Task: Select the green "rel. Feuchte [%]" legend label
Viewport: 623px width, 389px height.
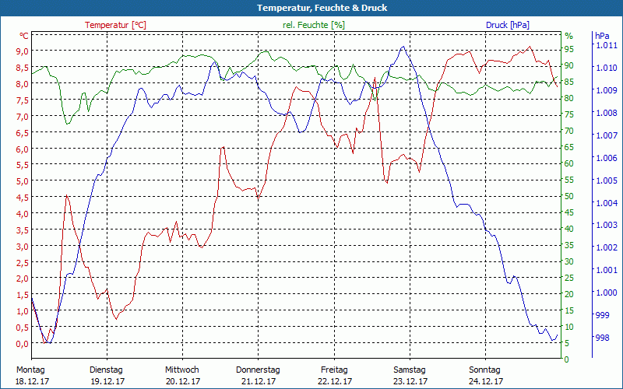Action: [x=314, y=25]
